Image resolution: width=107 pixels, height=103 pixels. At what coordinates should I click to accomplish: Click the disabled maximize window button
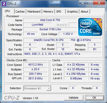[90, 3]
